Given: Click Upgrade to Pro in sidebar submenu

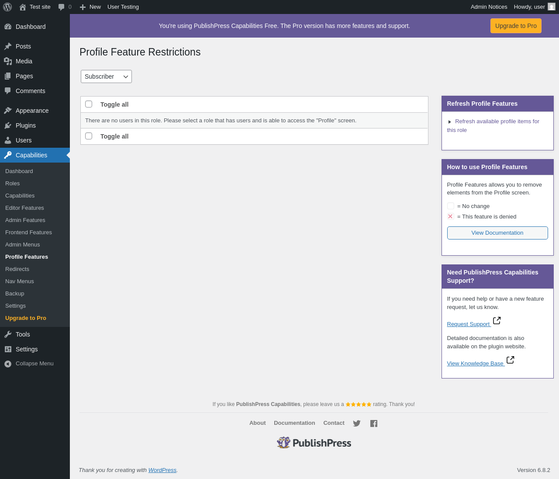Looking at the screenshot, I should [x=26, y=318].
